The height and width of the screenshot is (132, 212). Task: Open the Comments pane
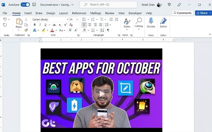183,13
